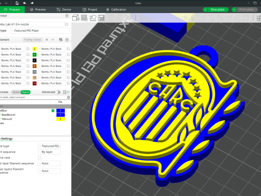Open the Textured PEI Plate type dropdown
The height and width of the screenshot is (196, 261).
point(40,30)
